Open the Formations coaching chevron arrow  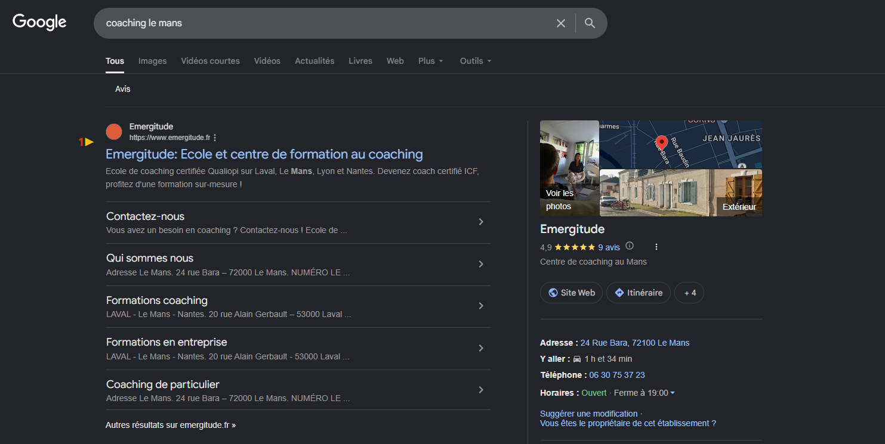point(481,306)
